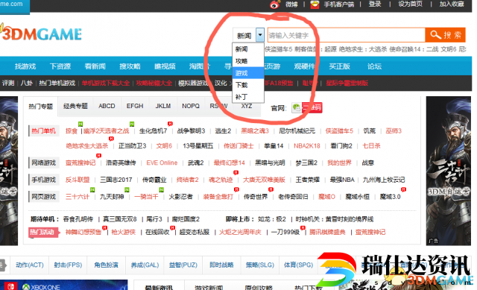477x290 pixels.
Task: Open 论坛 in the blue navigation bar
Action: (x=374, y=66)
